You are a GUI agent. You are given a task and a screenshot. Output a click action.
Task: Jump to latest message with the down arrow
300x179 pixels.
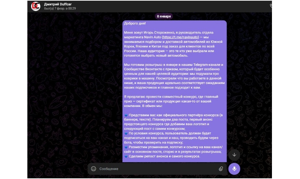click(234, 155)
